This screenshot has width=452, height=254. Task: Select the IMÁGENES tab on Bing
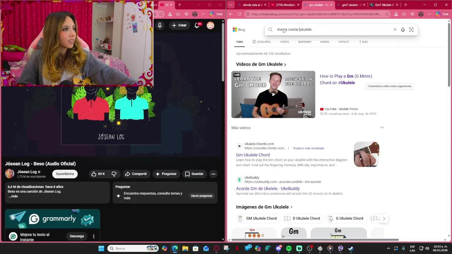click(304, 42)
